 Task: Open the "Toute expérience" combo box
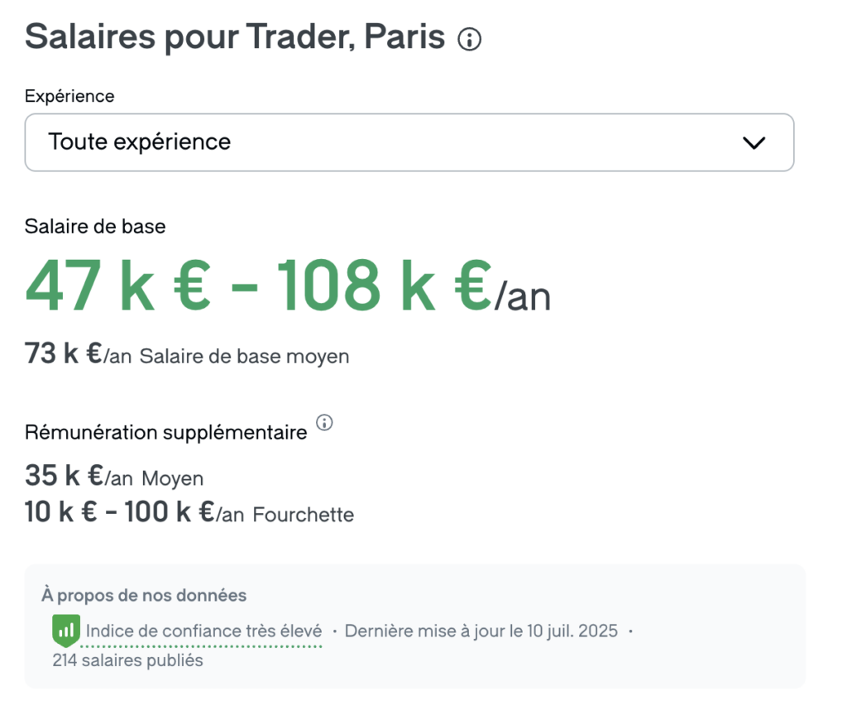tap(409, 142)
